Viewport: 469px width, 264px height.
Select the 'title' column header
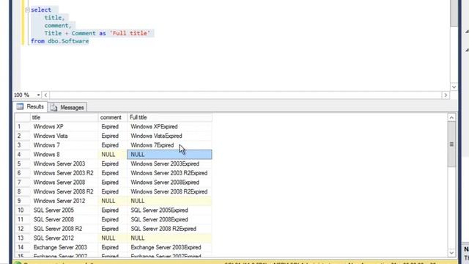(x=64, y=117)
